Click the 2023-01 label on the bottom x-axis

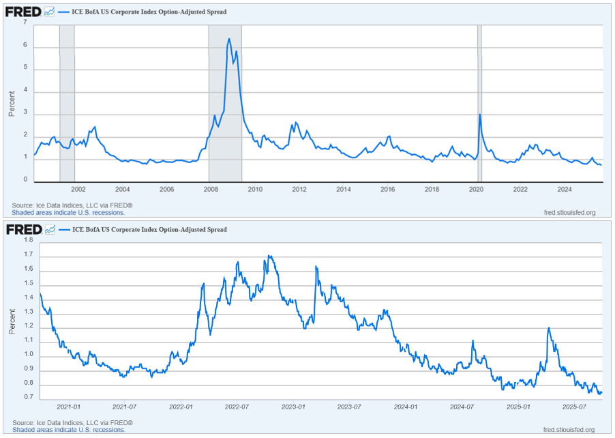pyautogui.click(x=293, y=407)
